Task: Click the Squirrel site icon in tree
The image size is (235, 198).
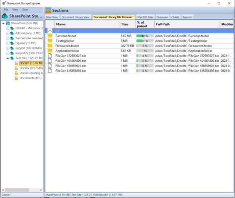Action: coord(12,43)
